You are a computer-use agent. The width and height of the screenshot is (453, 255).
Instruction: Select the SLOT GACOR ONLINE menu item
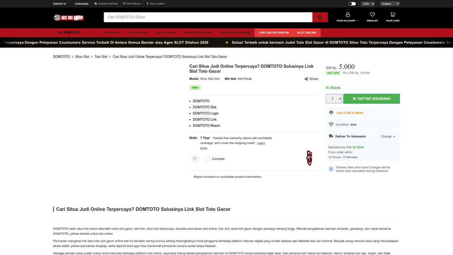235,33
